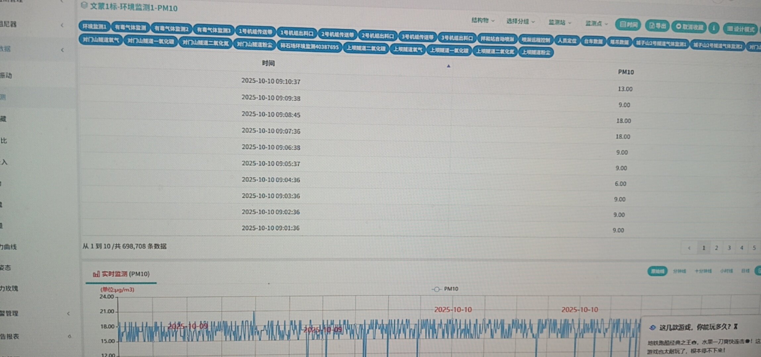Open the 时间 calendar filter button
The height and width of the screenshot is (357, 761).
pos(628,25)
